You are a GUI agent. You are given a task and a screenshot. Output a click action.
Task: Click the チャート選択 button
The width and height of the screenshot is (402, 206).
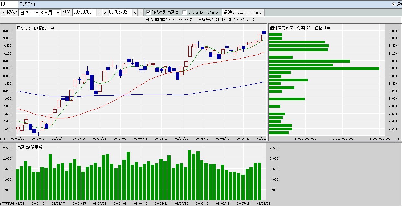pos(9,12)
